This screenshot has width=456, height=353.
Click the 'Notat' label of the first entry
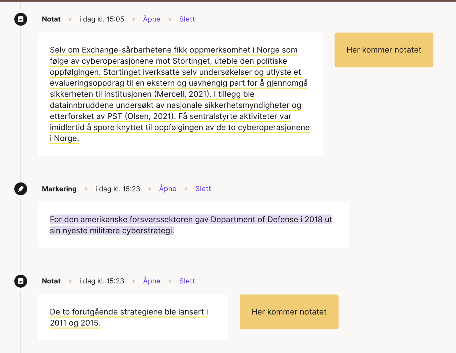[x=51, y=19]
